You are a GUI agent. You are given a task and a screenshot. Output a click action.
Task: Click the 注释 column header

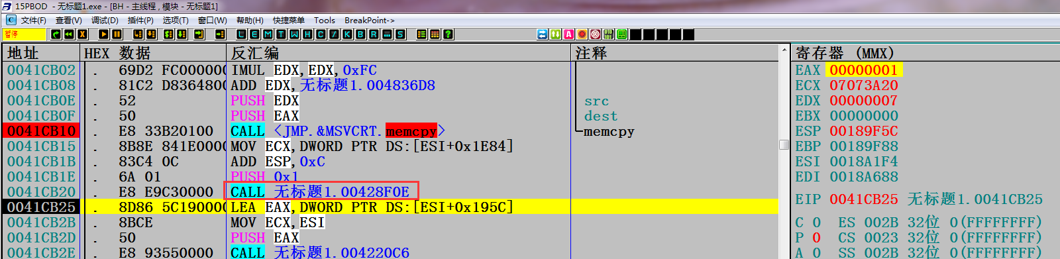pos(674,53)
